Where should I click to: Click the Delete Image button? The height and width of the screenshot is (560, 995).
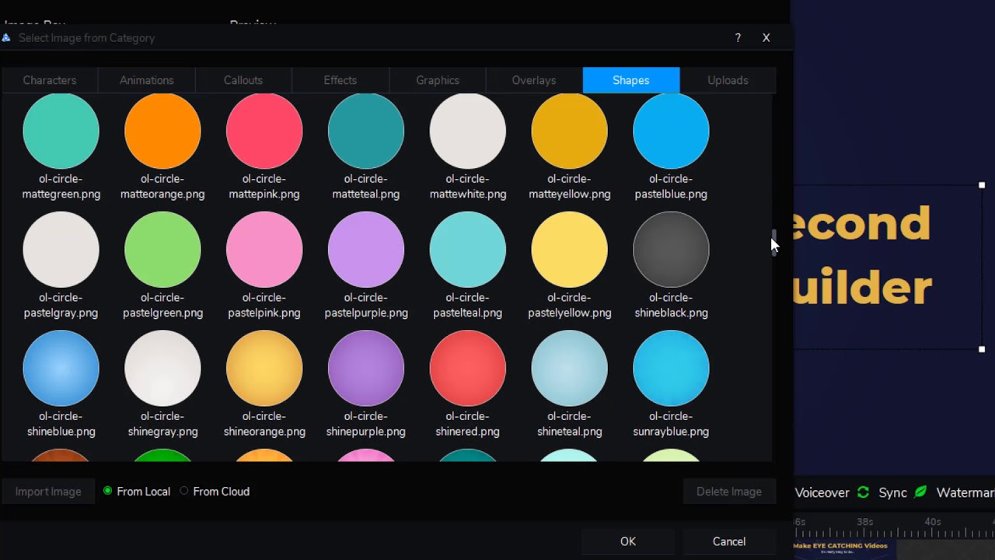(x=729, y=492)
